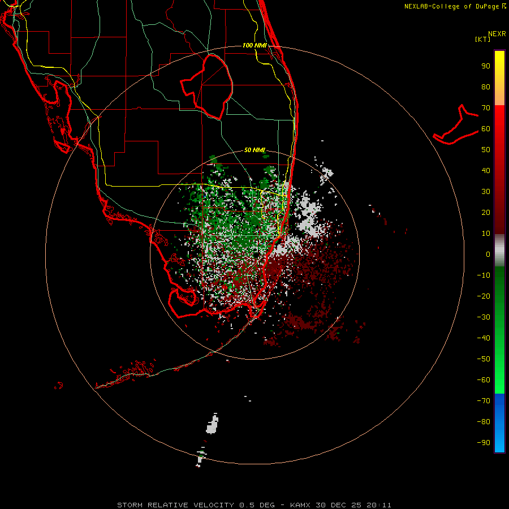The height and width of the screenshot is (509, 509).
Task: Click the 70 value on velocity scale
Action: [x=486, y=108]
